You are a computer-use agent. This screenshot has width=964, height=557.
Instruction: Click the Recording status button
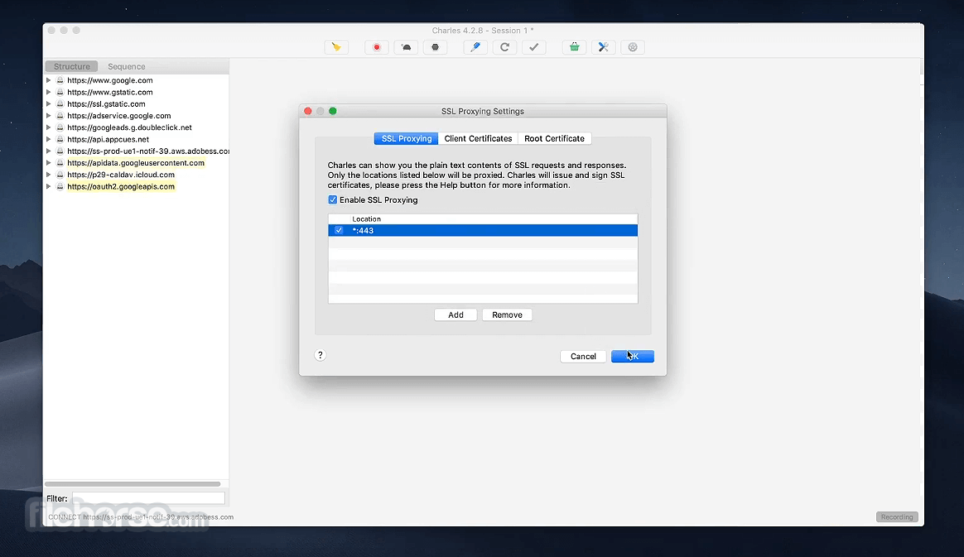click(897, 517)
